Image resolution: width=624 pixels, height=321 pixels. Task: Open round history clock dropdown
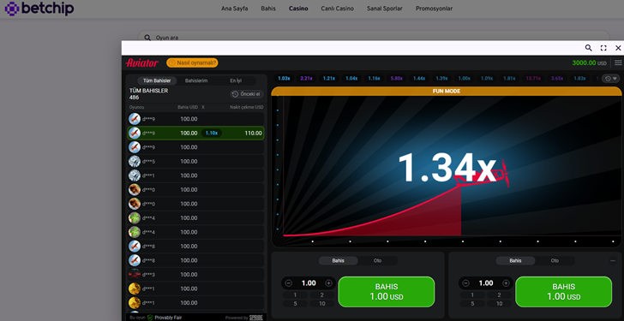pos(610,79)
